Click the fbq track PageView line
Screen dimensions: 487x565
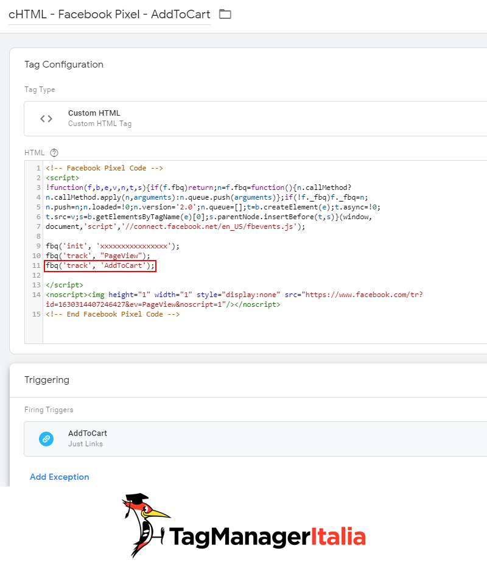pyautogui.click(x=97, y=256)
